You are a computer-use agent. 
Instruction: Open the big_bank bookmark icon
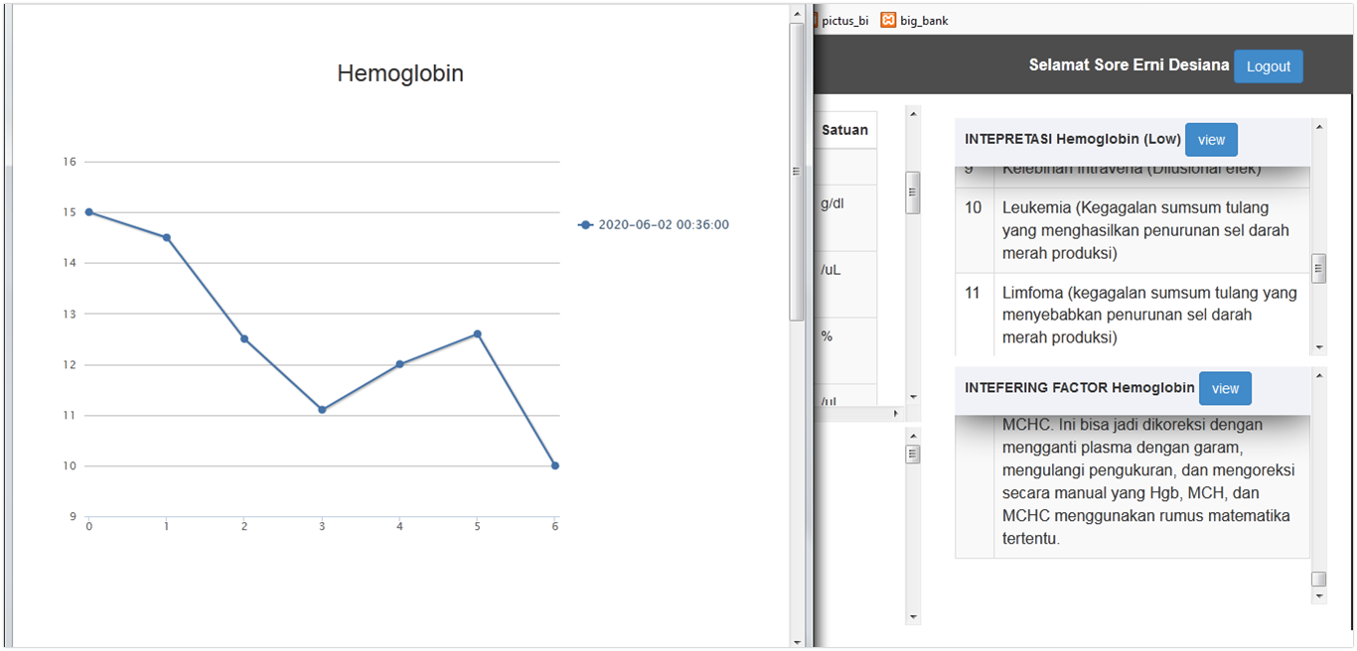888,20
